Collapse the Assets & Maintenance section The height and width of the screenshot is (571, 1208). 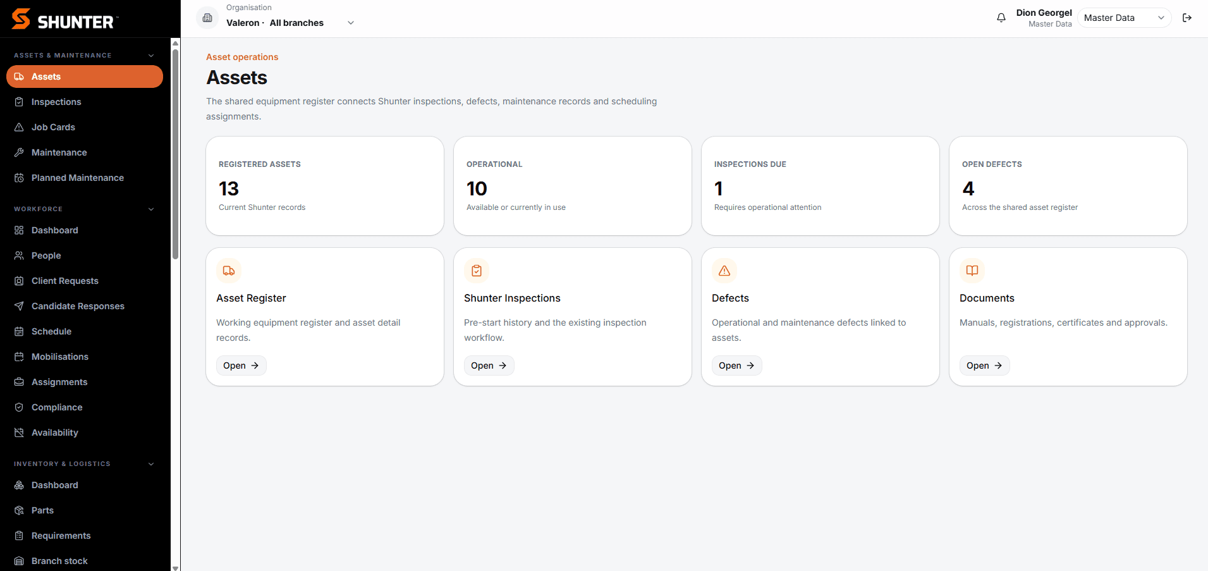point(151,56)
